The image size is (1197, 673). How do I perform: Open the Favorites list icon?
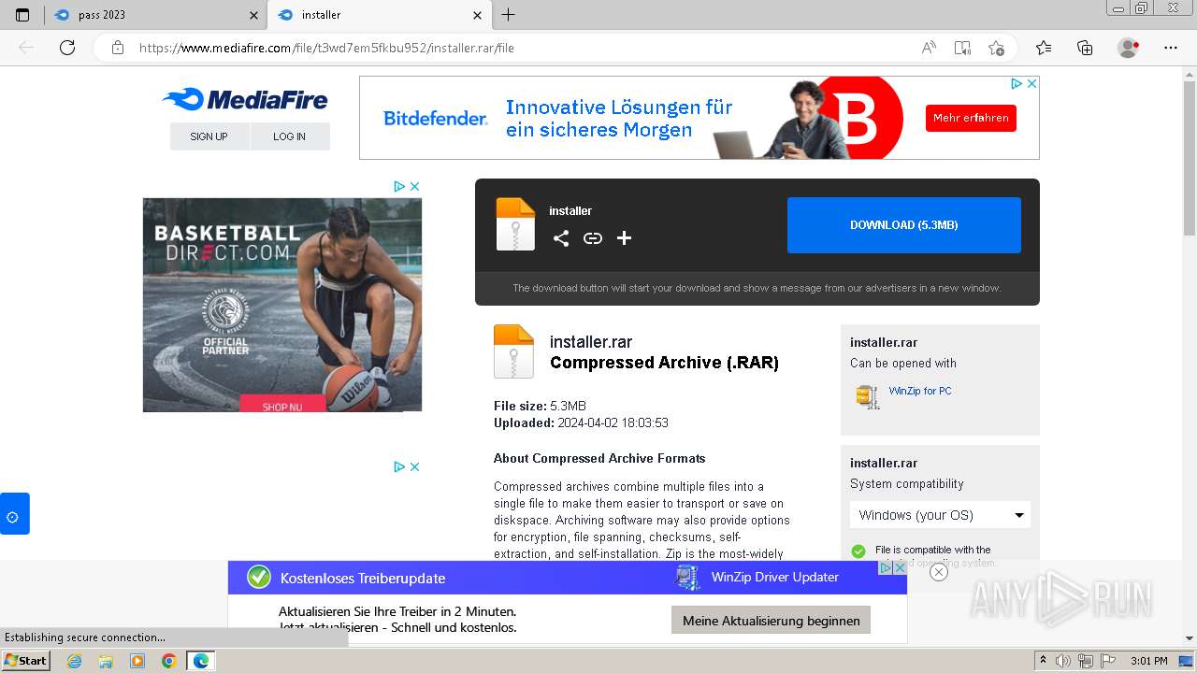[1044, 48]
